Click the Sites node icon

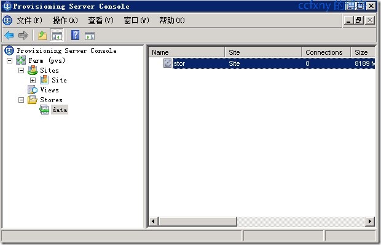[x=33, y=70]
